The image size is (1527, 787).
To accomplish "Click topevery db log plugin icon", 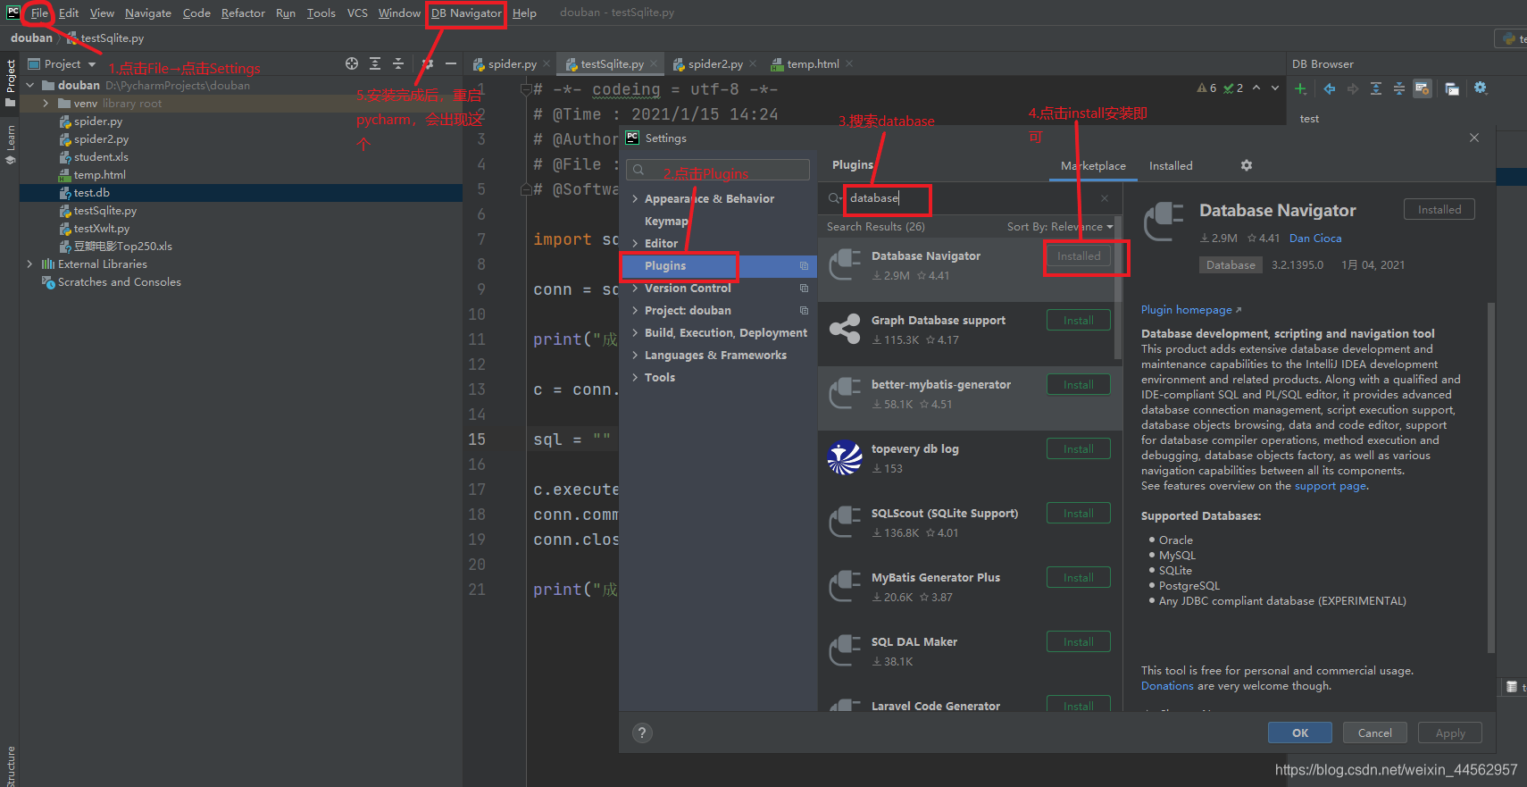I will point(845,458).
